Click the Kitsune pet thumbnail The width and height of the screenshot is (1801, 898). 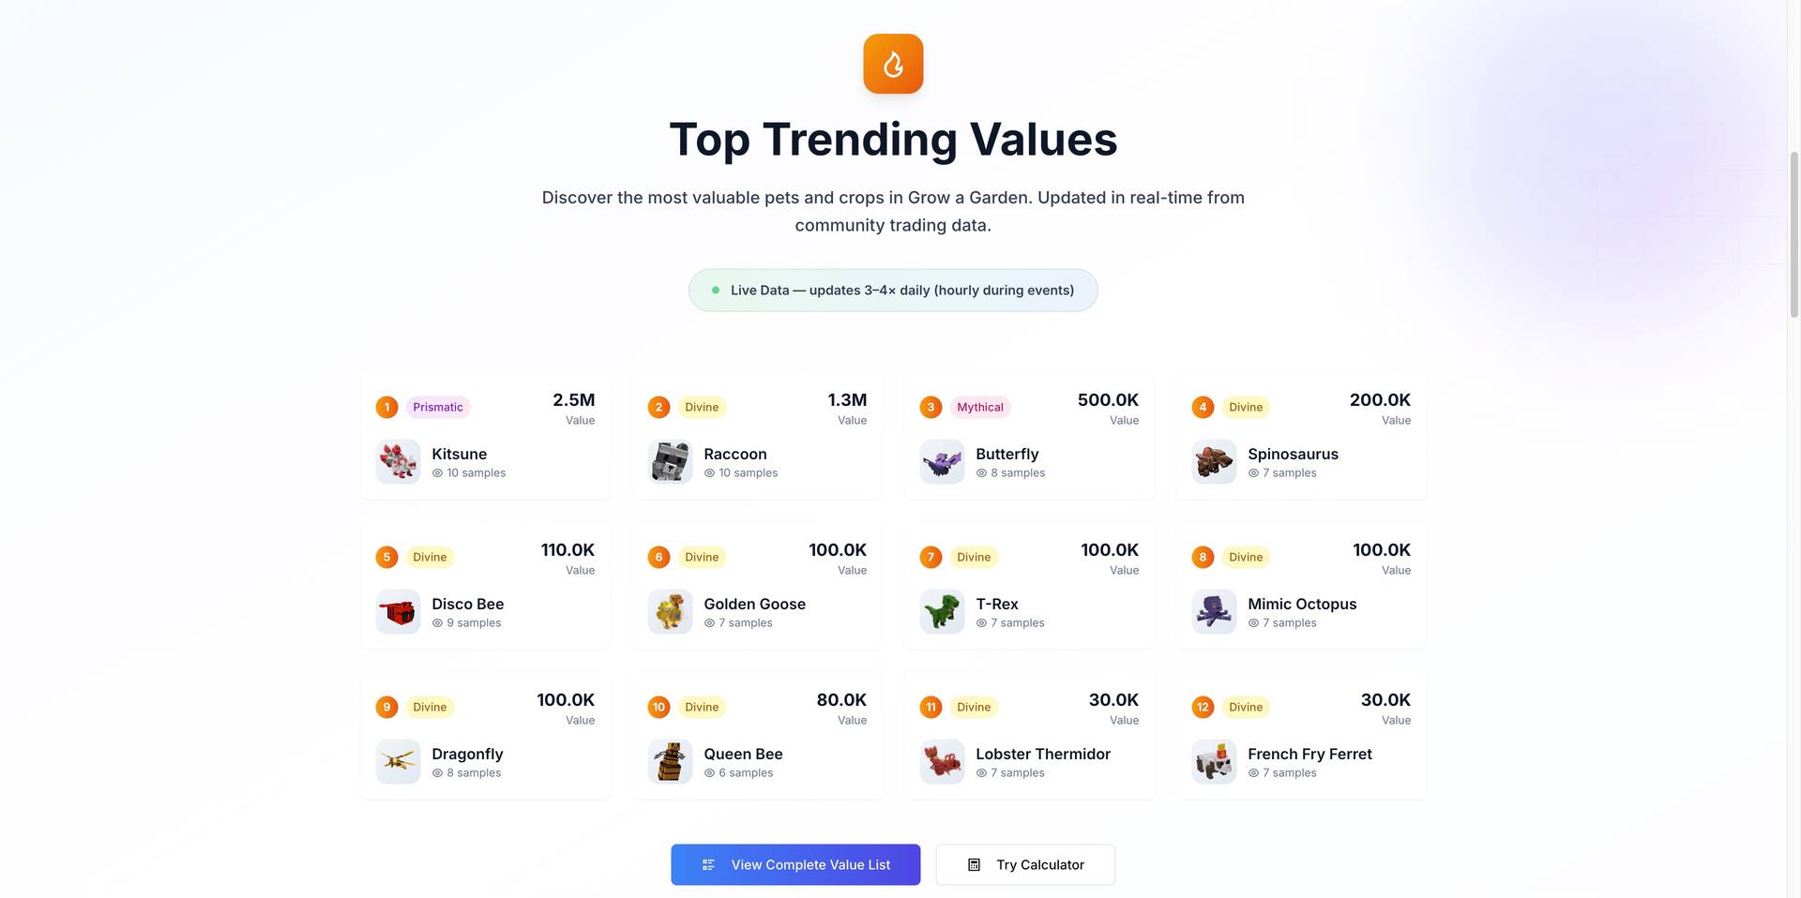click(398, 462)
